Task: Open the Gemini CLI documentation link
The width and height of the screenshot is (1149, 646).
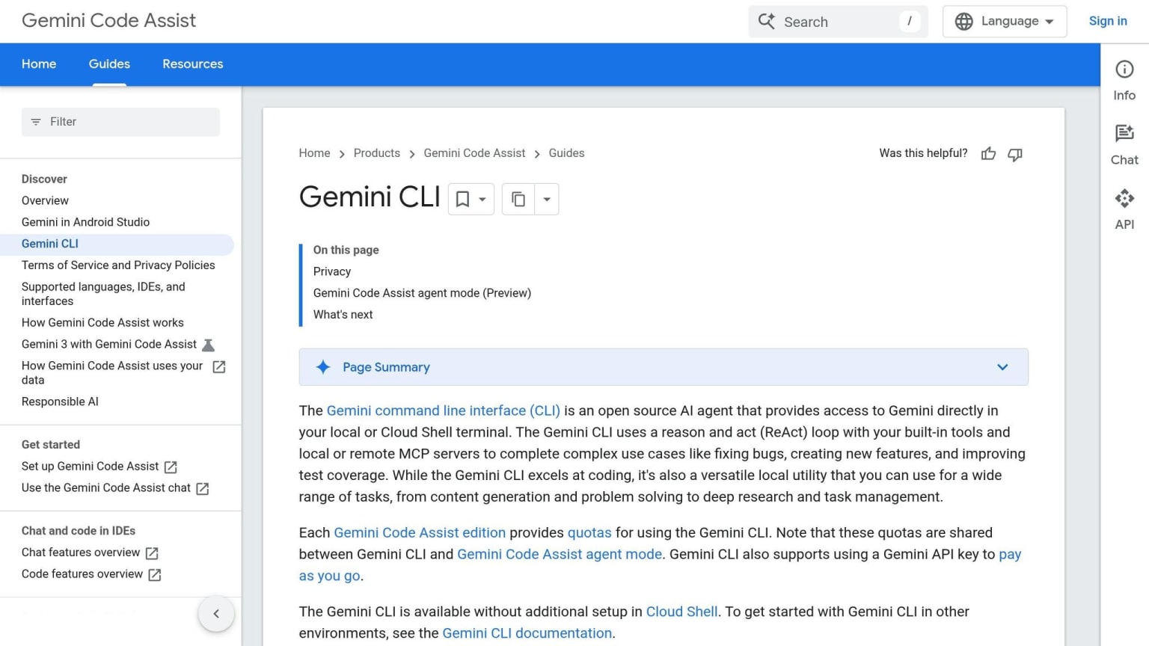Action: (x=527, y=633)
